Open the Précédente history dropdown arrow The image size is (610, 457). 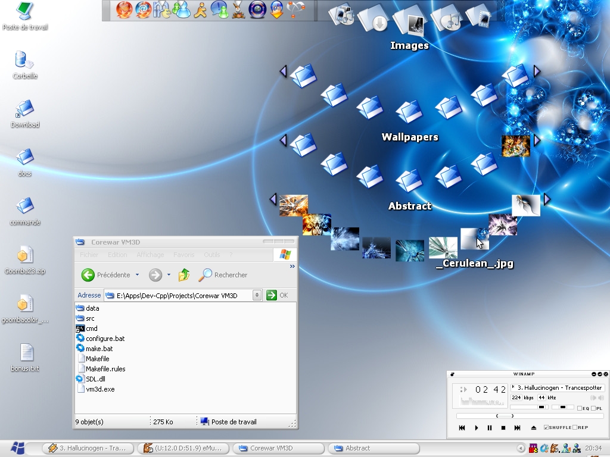click(x=137, y=275)
